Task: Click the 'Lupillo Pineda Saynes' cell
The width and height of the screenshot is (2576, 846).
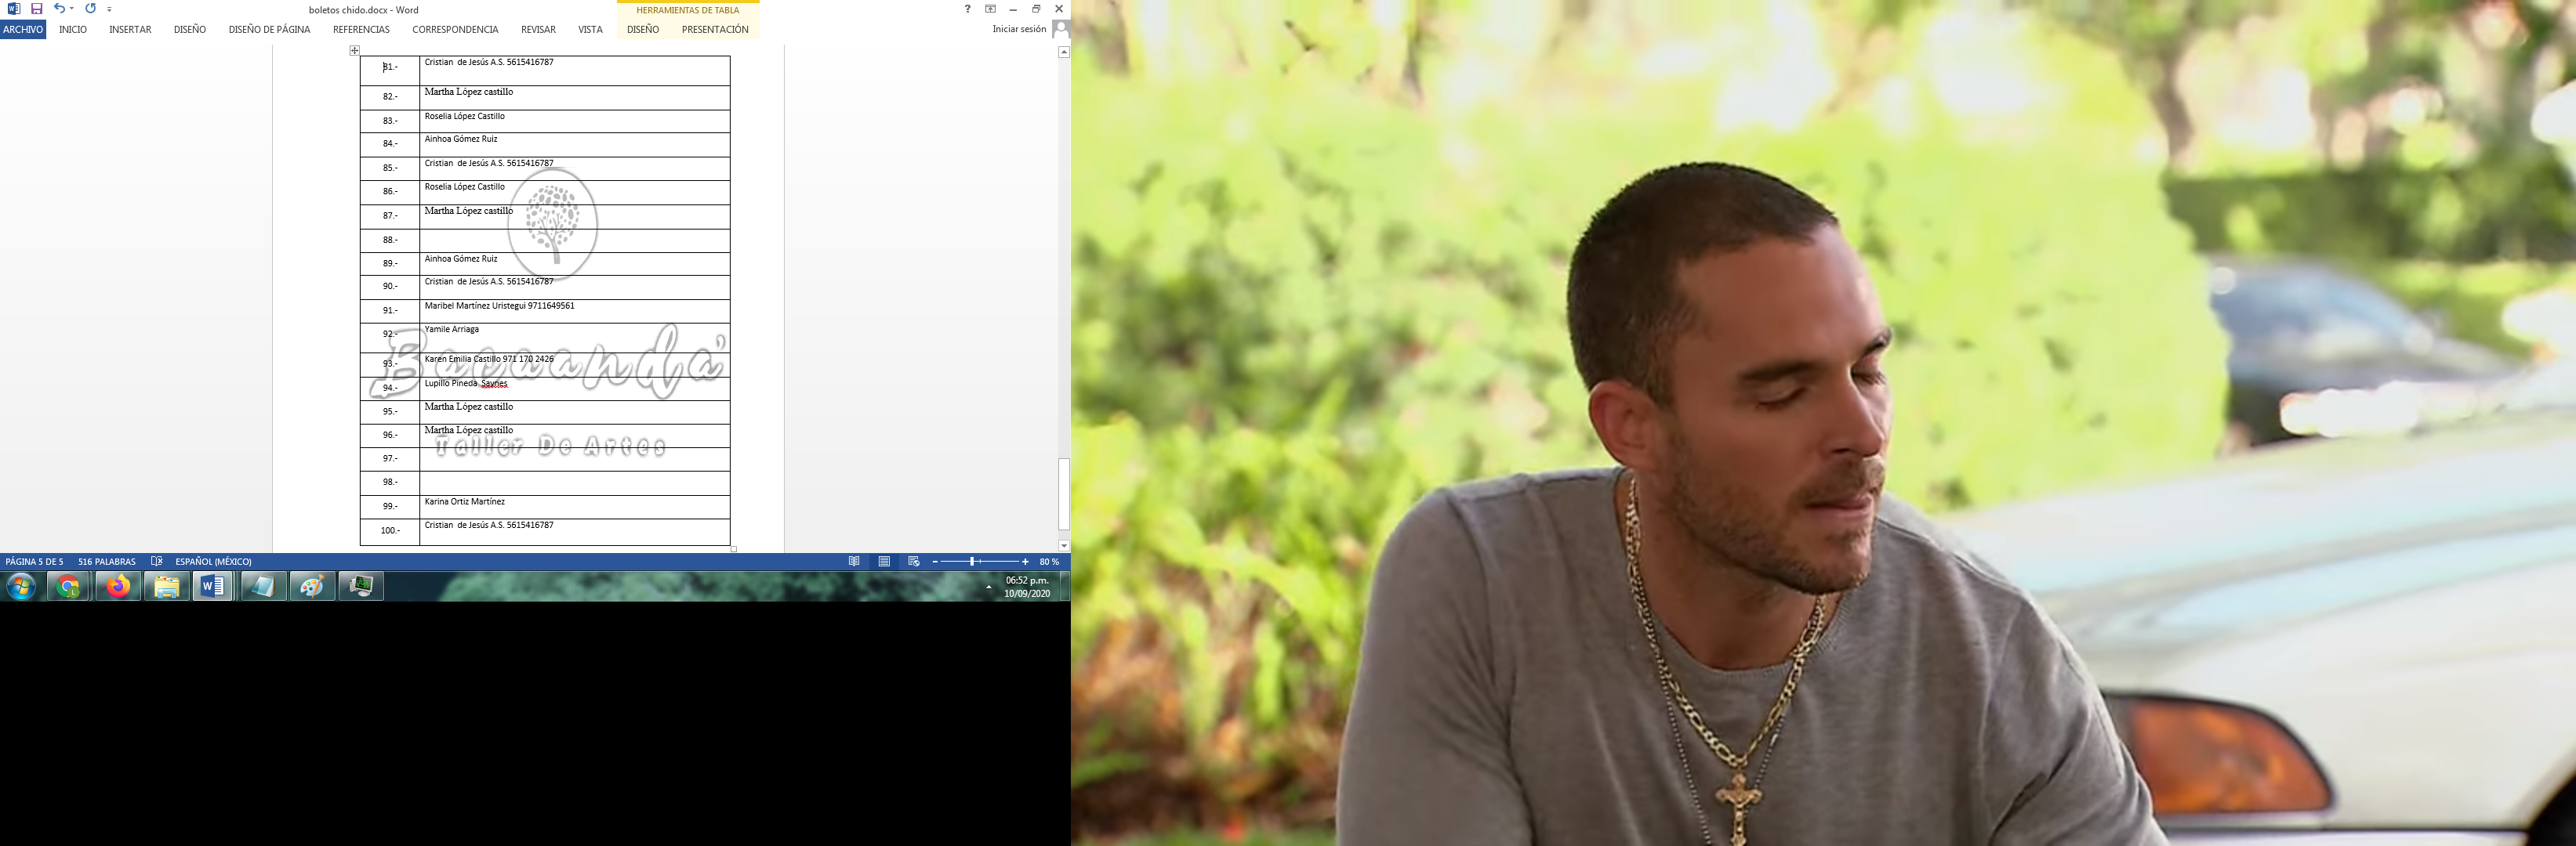Action: point(575,389)
